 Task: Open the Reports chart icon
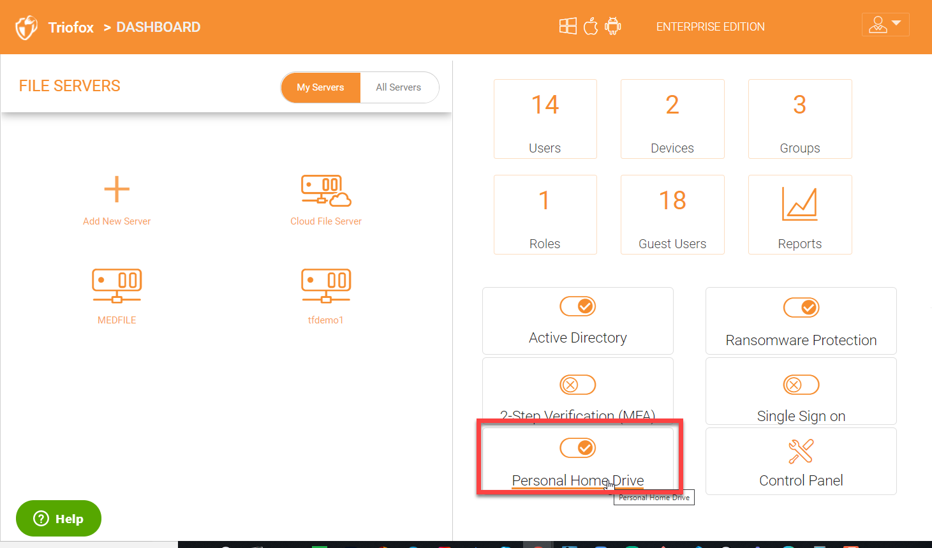(799, 205)
